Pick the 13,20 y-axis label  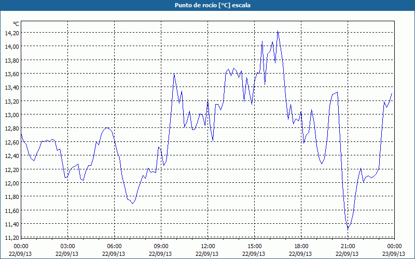click(x=11, y=101)
